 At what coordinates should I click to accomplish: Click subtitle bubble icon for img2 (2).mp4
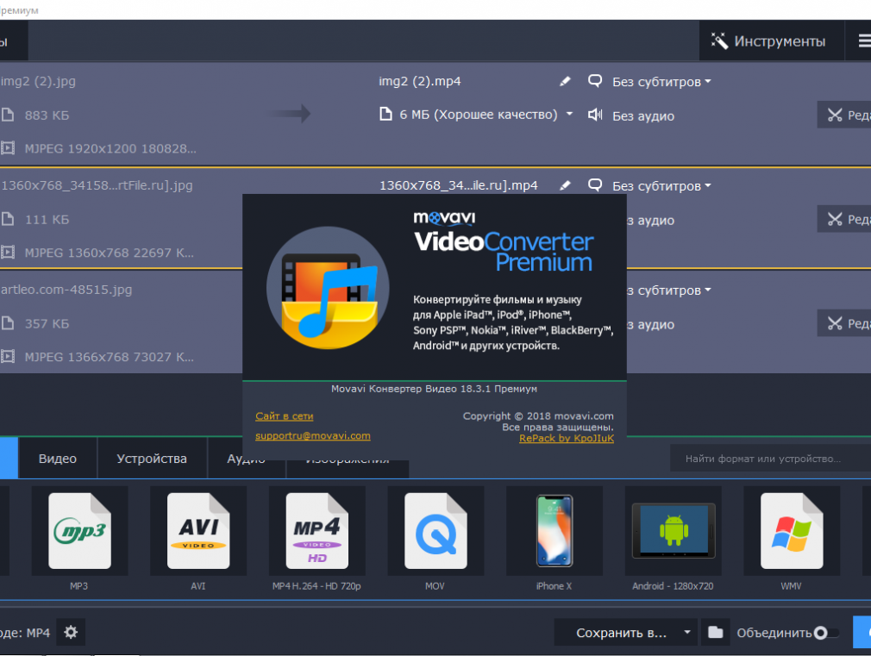point(595,81)
